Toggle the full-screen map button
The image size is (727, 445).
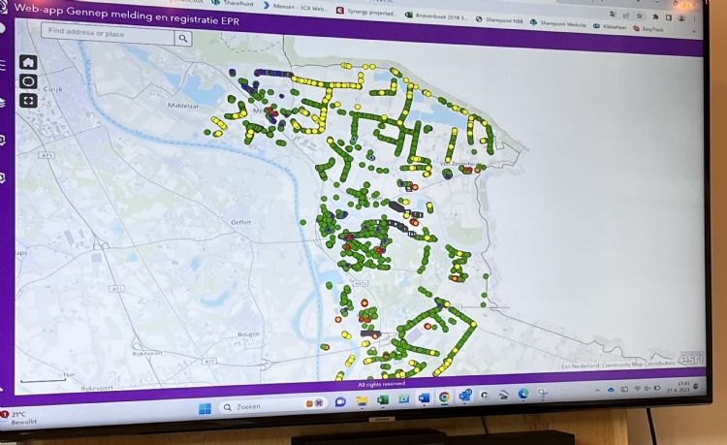[x=28, y=100]
